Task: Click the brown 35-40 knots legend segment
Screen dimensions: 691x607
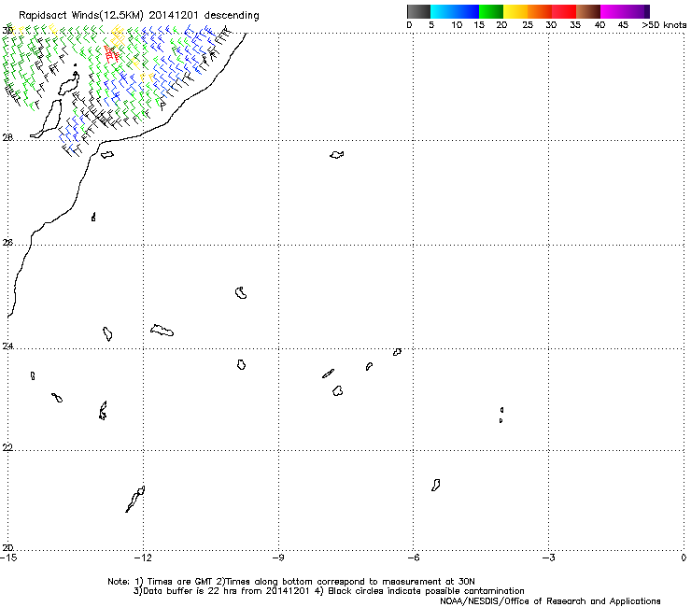Action: [x=588, y=11]
